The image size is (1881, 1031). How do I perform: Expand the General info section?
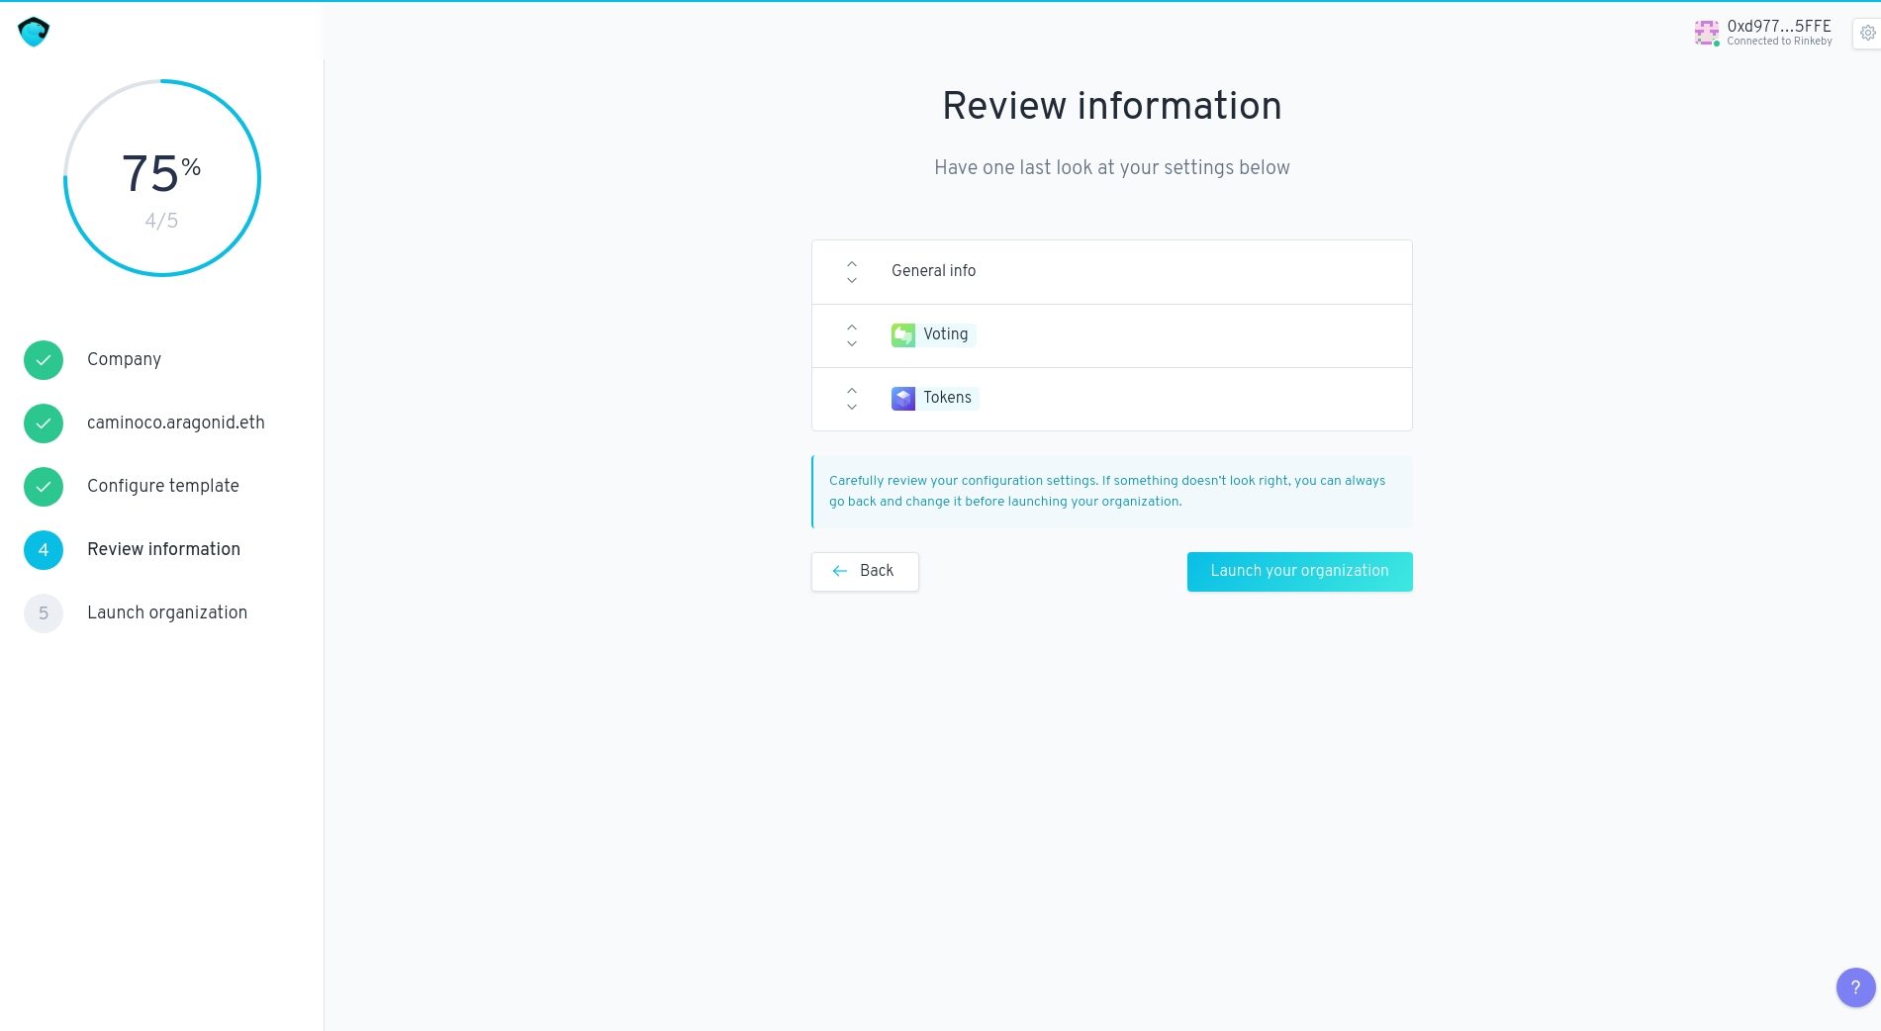851,272
